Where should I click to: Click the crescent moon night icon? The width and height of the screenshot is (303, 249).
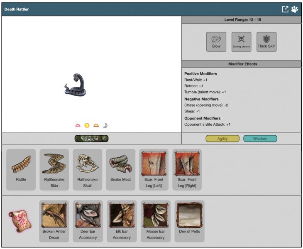(105, 125)
